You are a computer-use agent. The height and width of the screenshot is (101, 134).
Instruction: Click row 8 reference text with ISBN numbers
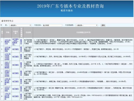pos(83,96)
